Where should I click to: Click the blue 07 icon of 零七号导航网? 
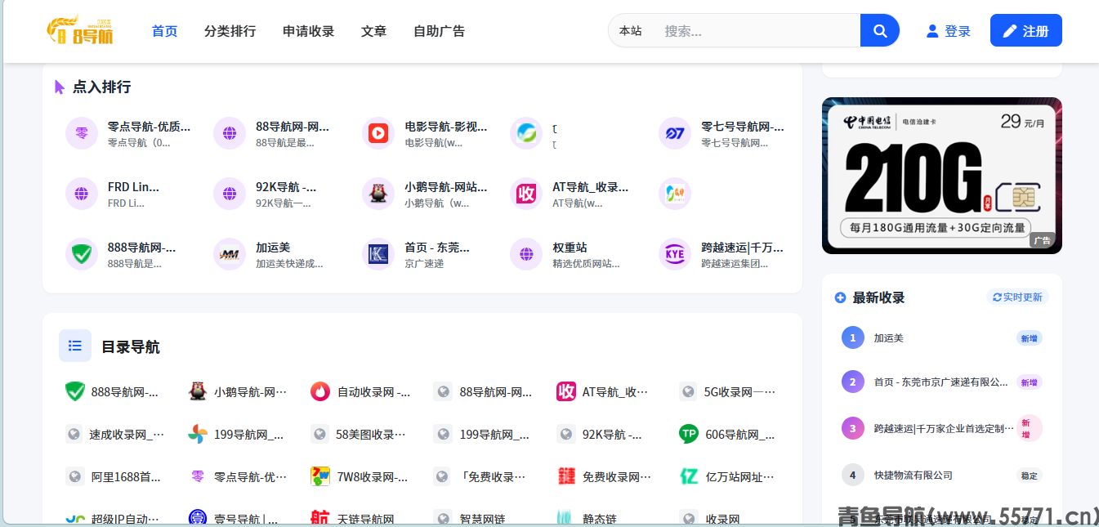pos(675,133)
